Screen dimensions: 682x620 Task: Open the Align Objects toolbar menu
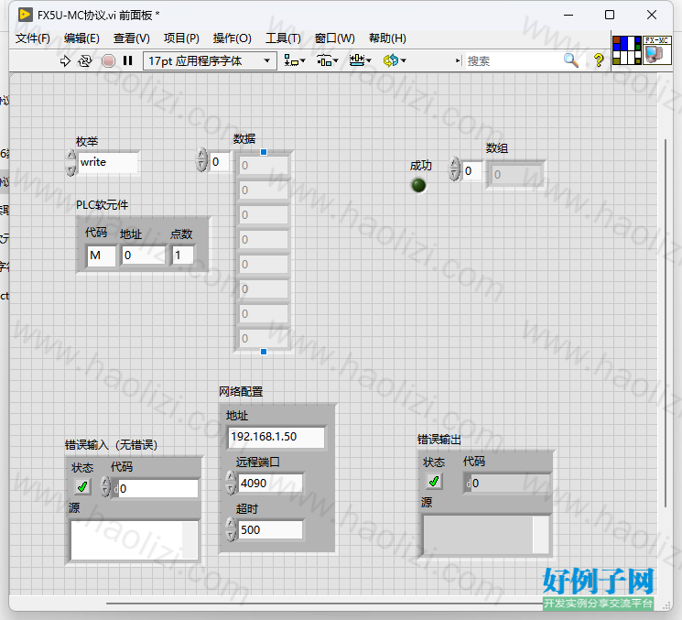295,60
